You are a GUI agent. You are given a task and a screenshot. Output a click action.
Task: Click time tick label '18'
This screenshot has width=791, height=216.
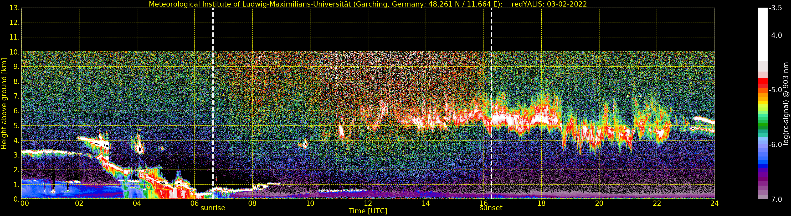click(541, 203)
